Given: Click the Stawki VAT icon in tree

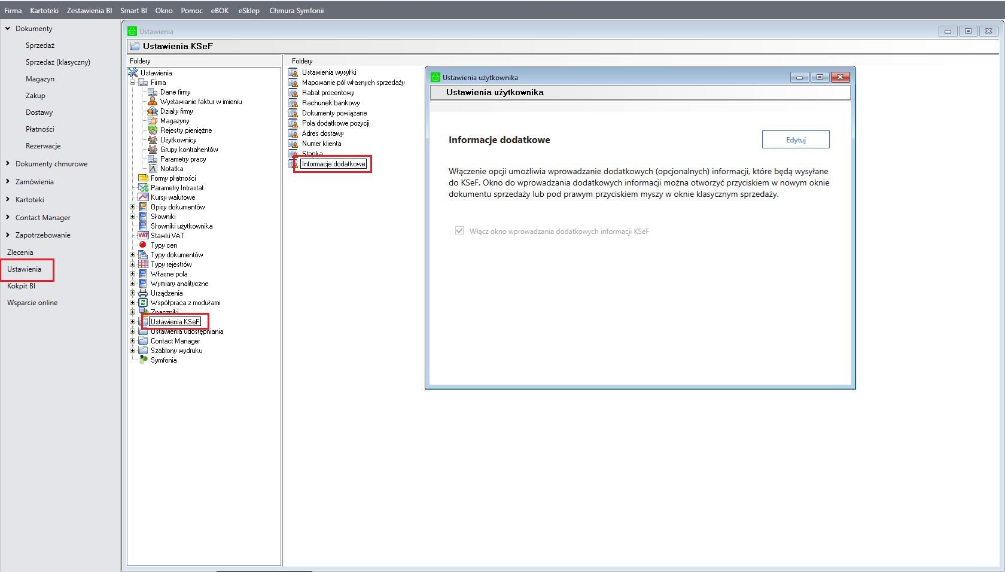Looking at the screenshot, I should coord(143,236).
